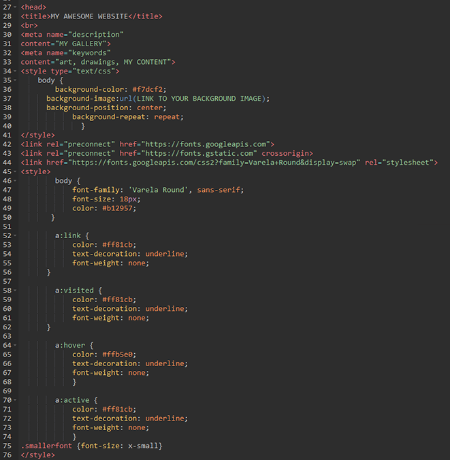
Task: Click the crossorigin attribute on line 43
Action: (285, 153)
